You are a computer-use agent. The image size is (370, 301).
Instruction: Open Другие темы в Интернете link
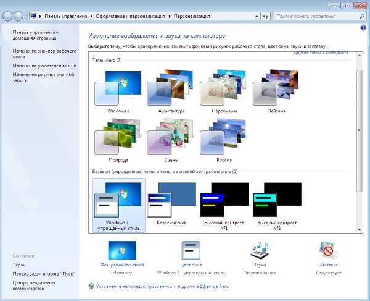click(321, 53)
